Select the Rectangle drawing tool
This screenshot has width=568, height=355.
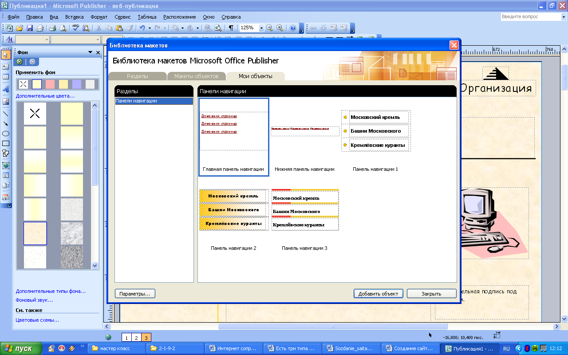[x=6, y=143]
